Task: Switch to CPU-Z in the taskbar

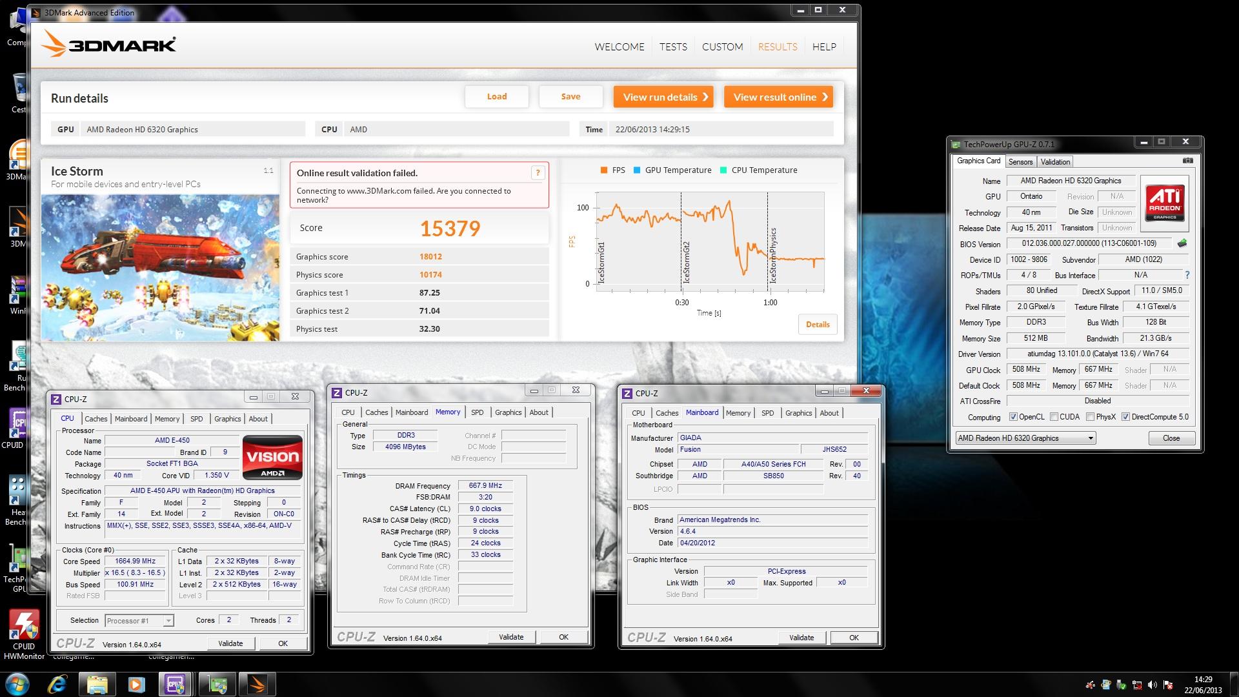Action: click(x=175, y=684)
